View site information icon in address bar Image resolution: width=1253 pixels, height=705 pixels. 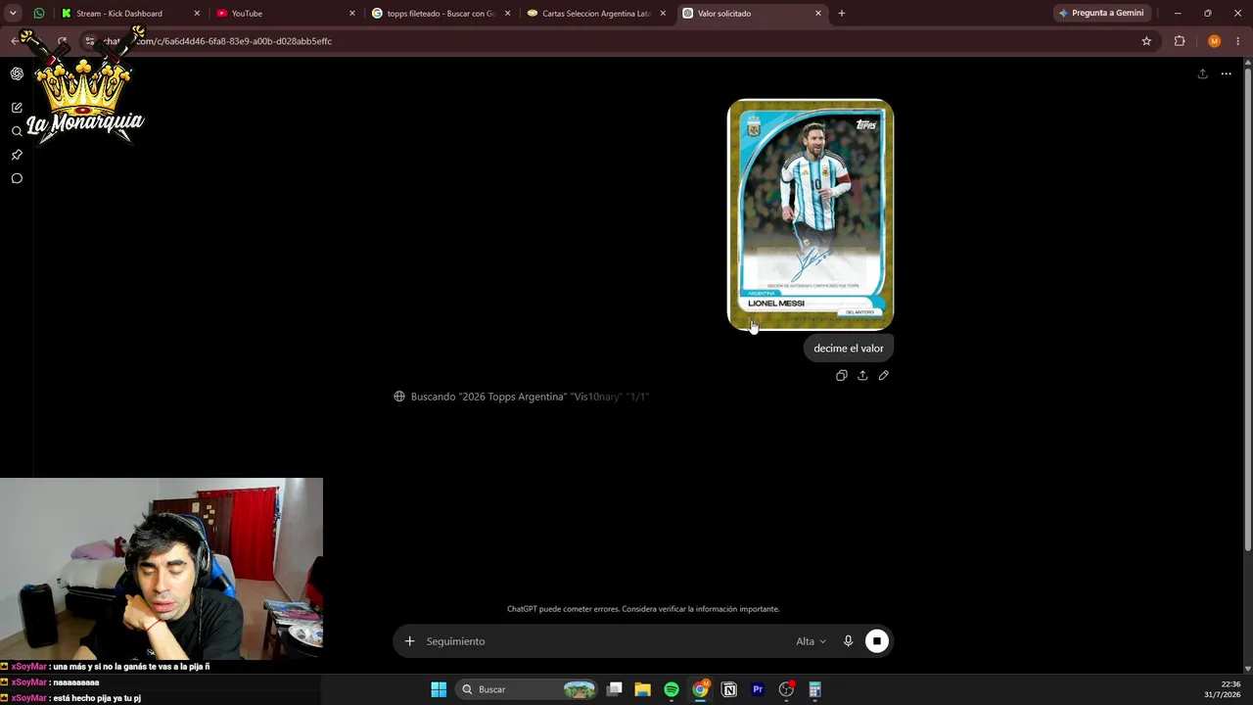pyautogui.click(x=90, y=41)
